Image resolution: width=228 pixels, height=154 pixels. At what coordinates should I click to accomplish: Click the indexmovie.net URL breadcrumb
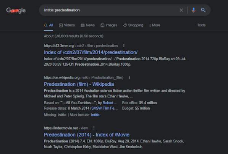66,128
